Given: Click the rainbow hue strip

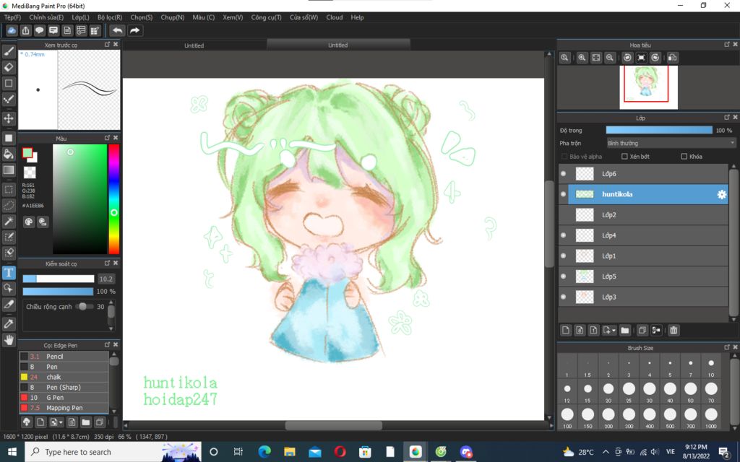Looking at the screenshot, I should coord(113,199).
